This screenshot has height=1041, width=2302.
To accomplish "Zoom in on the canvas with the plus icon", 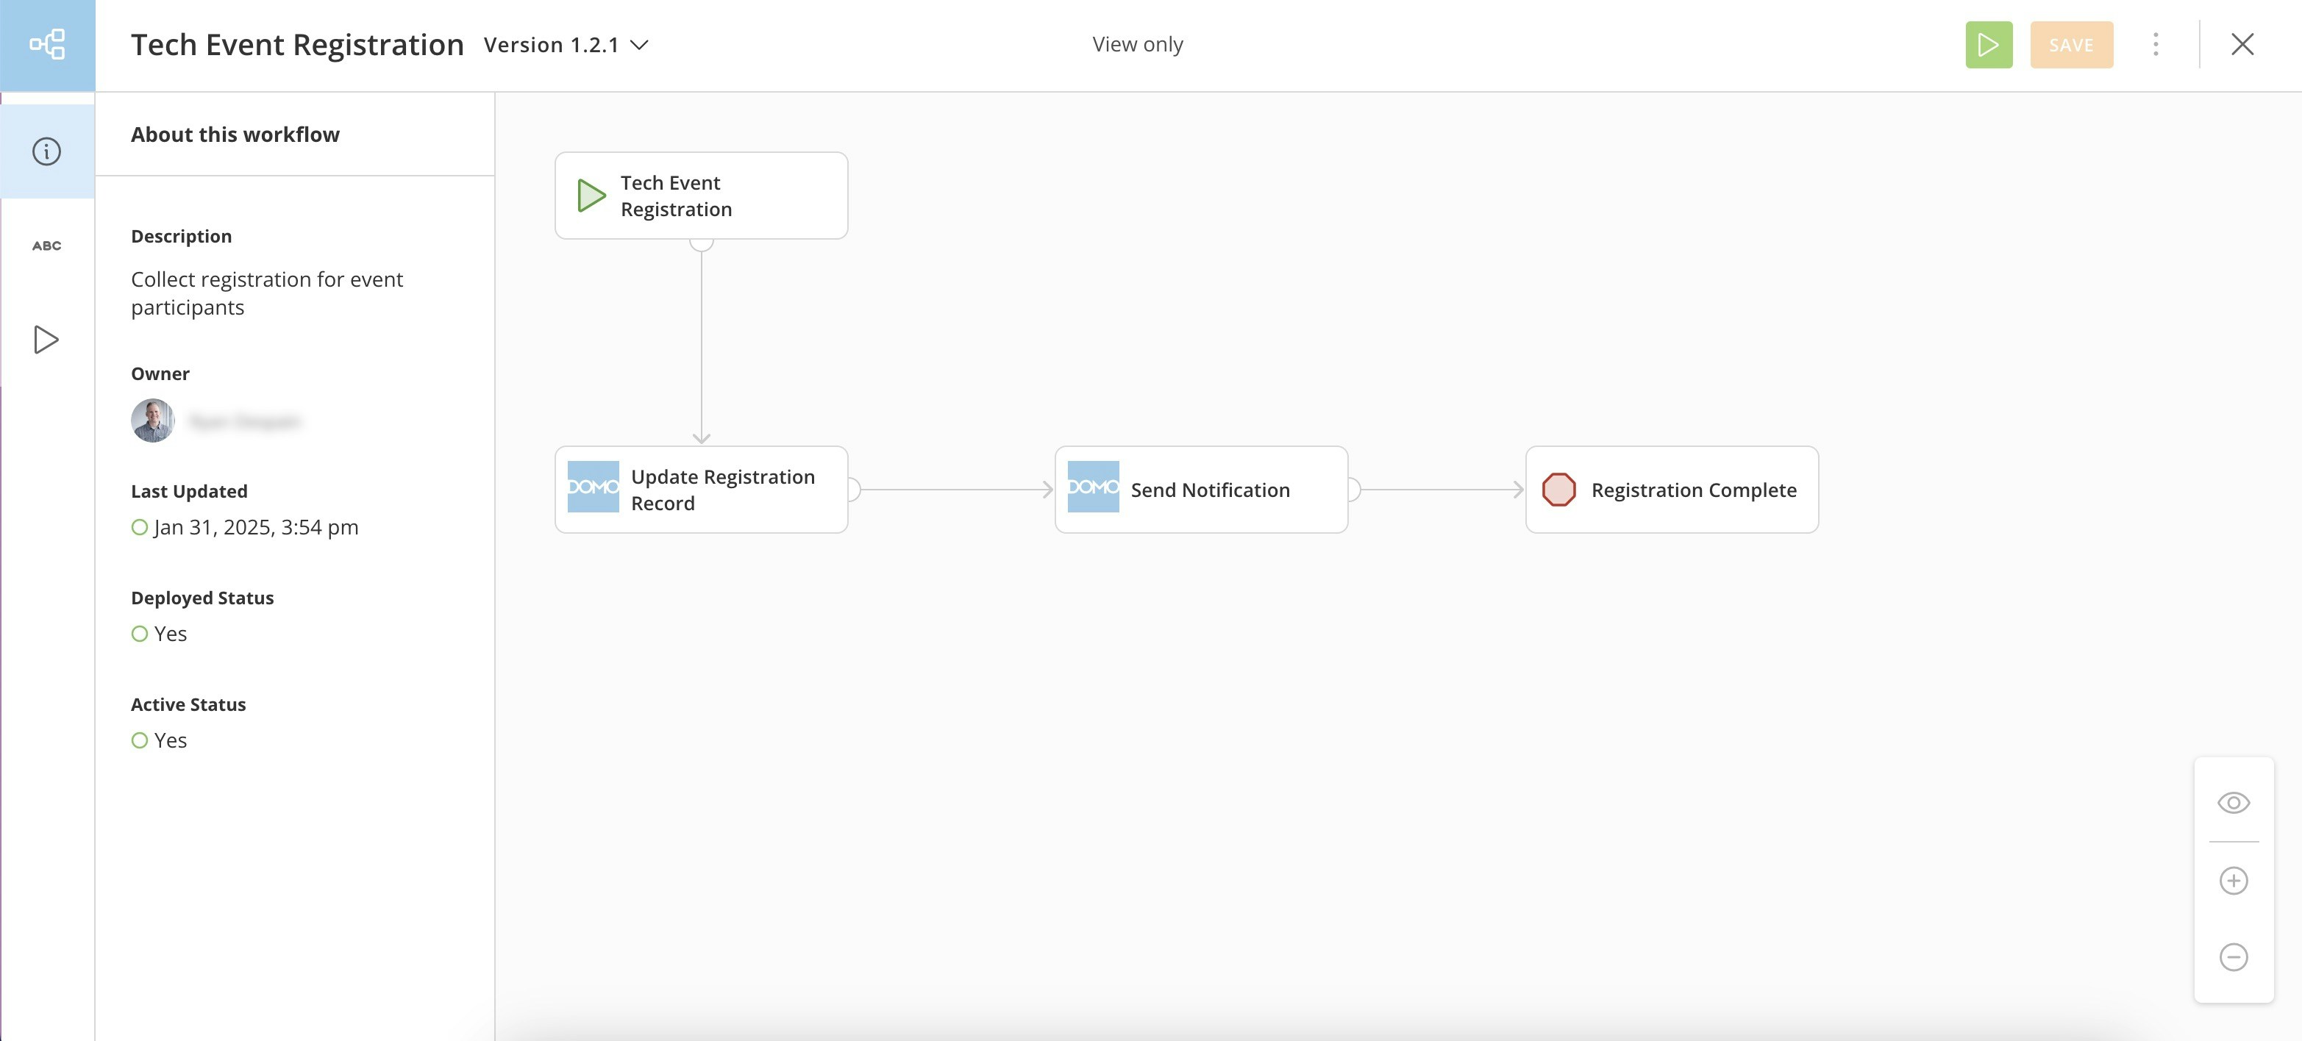I will click(x=2233, y=880).
